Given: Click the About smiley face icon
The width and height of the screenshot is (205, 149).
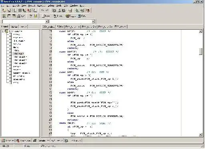Looking at the screenshot, I should pyautogui.click(x=35, y=16).
